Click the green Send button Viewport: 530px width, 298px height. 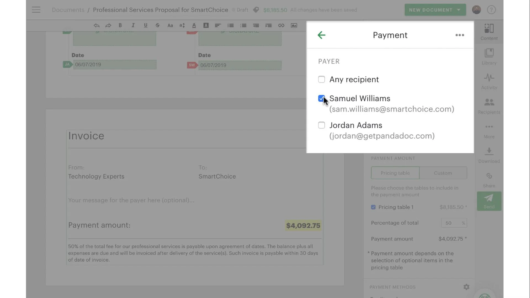(x=489, y=201)
